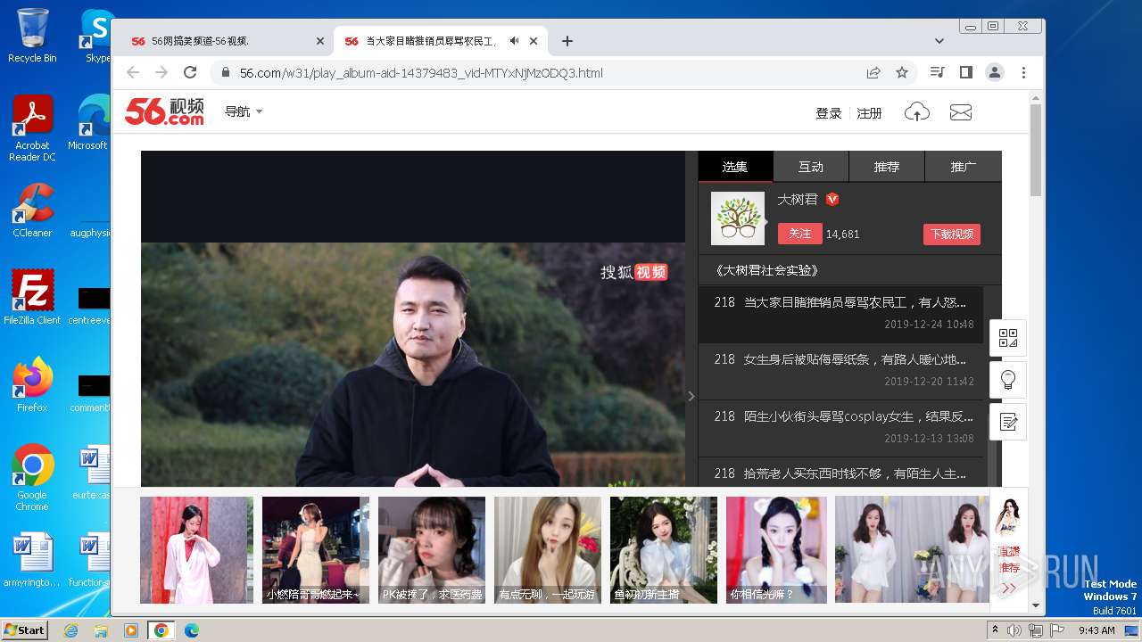Image resolution: width=1142 pixels, height=642 pixels.
Task: Open the 大树君 channel name link
Action: point(797,200)
